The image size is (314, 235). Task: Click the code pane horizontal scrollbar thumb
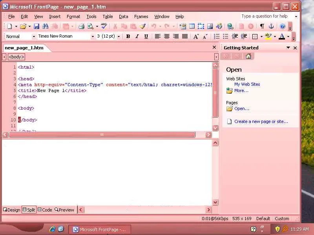(102, 134)
